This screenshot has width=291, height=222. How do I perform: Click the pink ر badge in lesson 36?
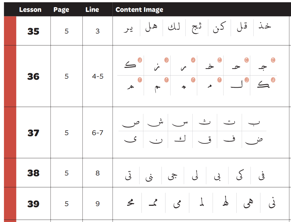193,60
